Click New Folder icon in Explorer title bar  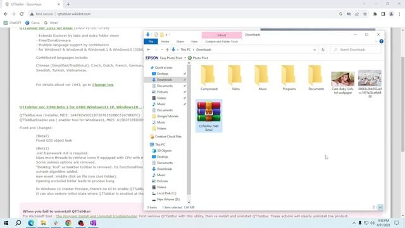162,35
